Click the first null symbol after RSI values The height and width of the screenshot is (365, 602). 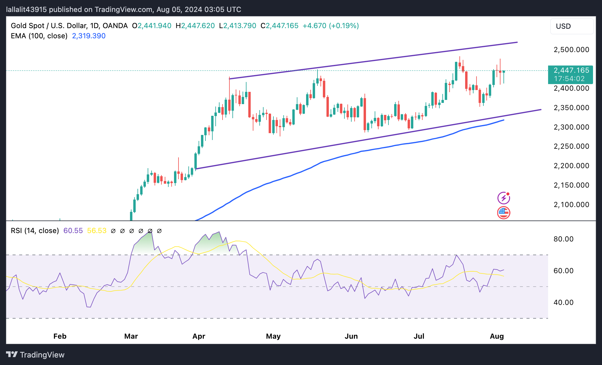pyautogui.click(x=113, y=231)
